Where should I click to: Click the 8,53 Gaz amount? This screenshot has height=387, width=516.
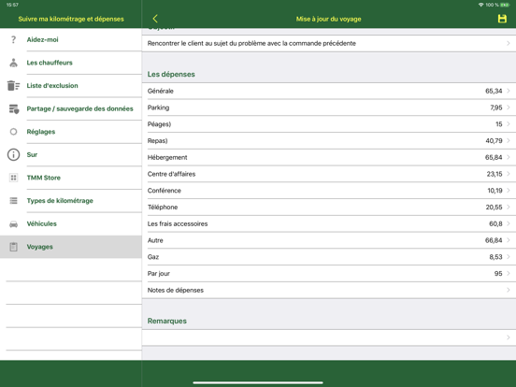point(495,257)
